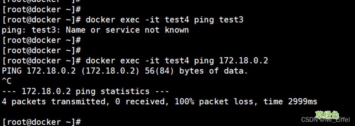The image size is (355, 126).
Task: Click the docker exec ping test3 command
Action: click(165, 20)
